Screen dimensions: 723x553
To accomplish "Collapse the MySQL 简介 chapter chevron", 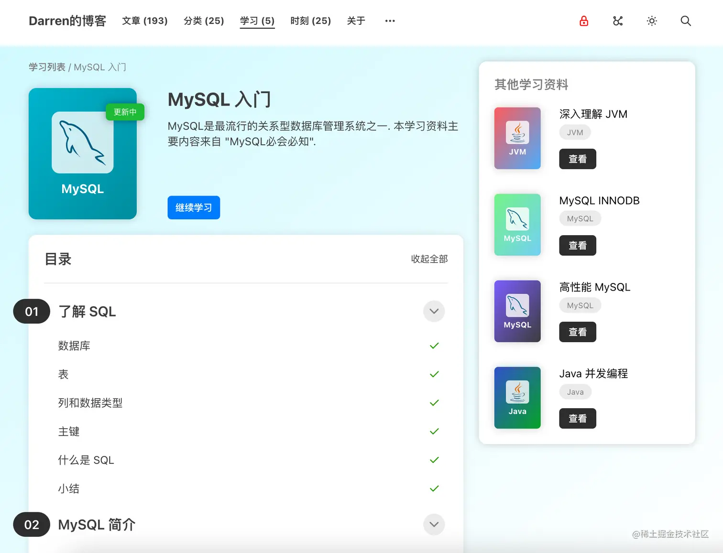I will point(434,524).
